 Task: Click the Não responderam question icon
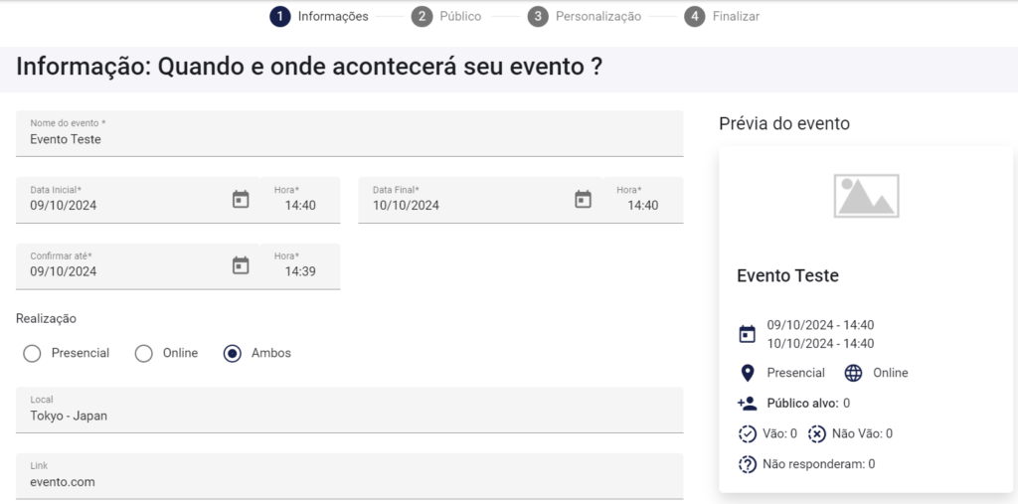point(748,464)
